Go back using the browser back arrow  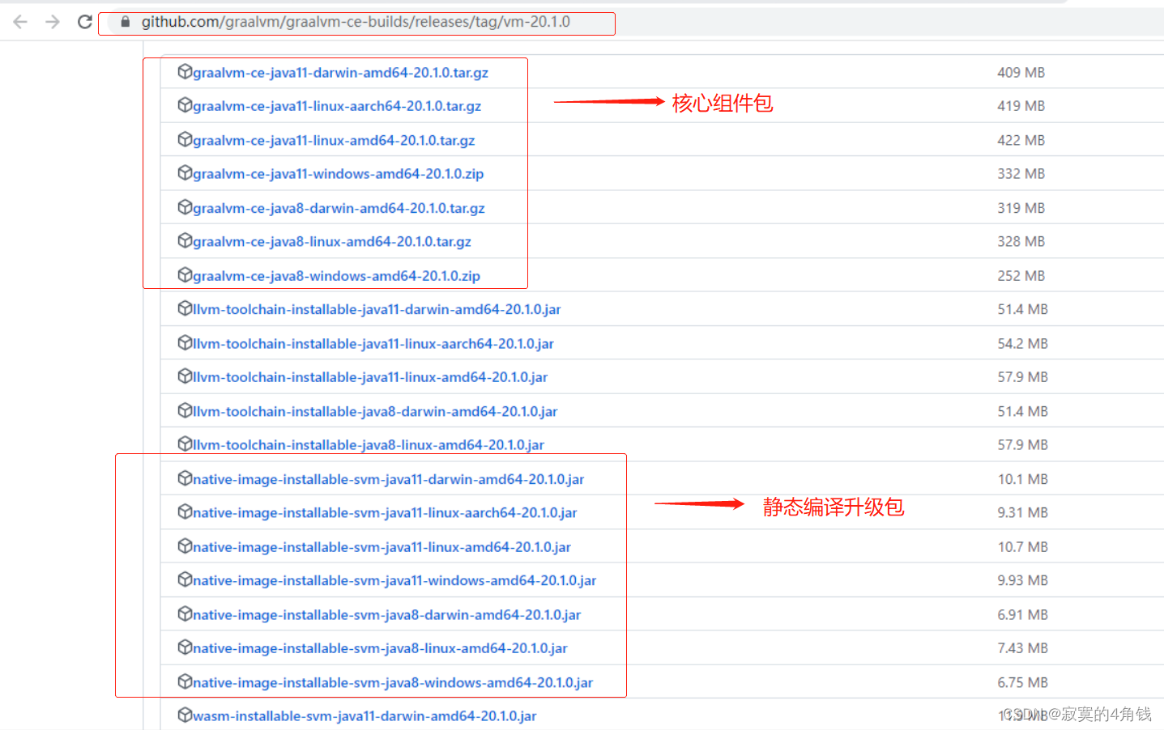tap(20, 22)
